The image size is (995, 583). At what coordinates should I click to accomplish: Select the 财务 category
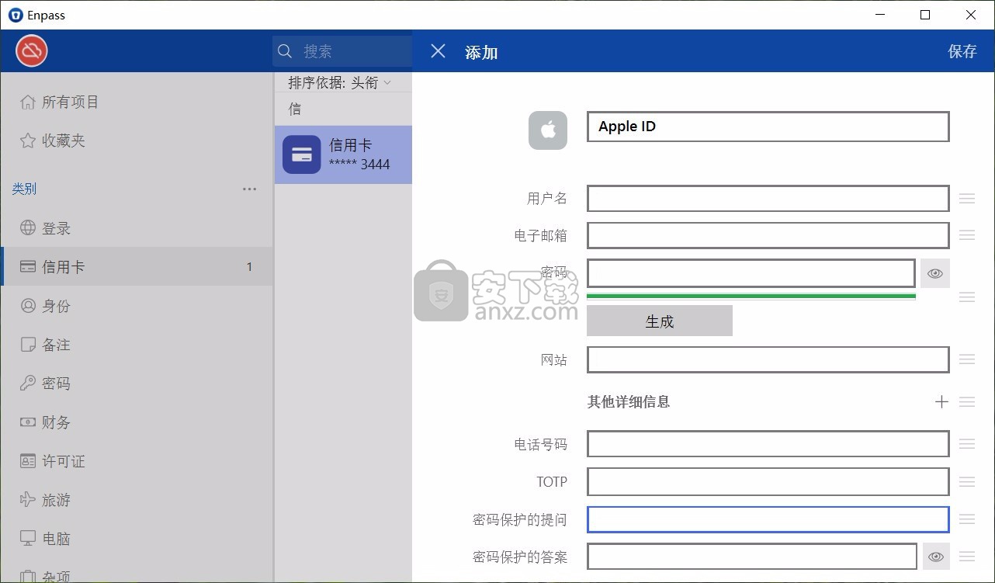pyautogui.click(x=137, y=422)
